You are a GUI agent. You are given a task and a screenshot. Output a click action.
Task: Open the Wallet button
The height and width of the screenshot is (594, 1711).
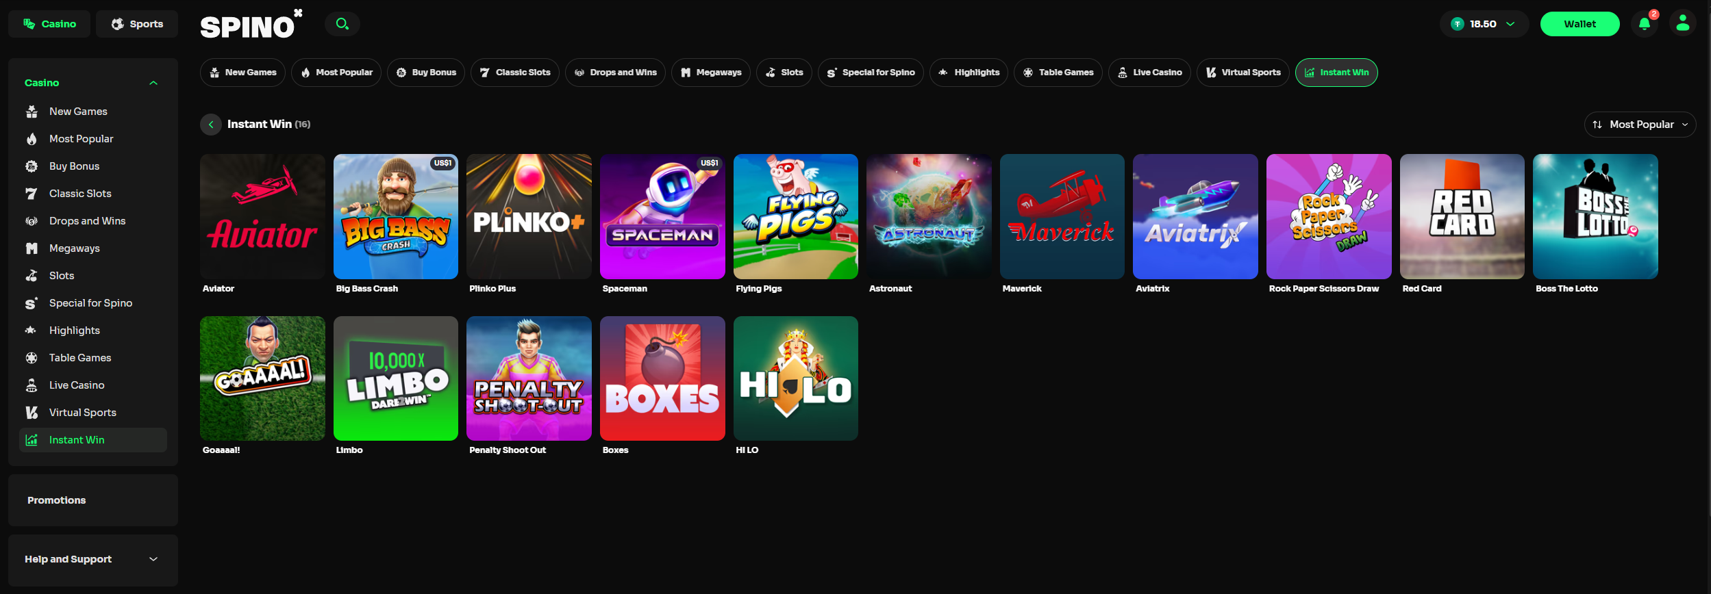coord(1580,24)
